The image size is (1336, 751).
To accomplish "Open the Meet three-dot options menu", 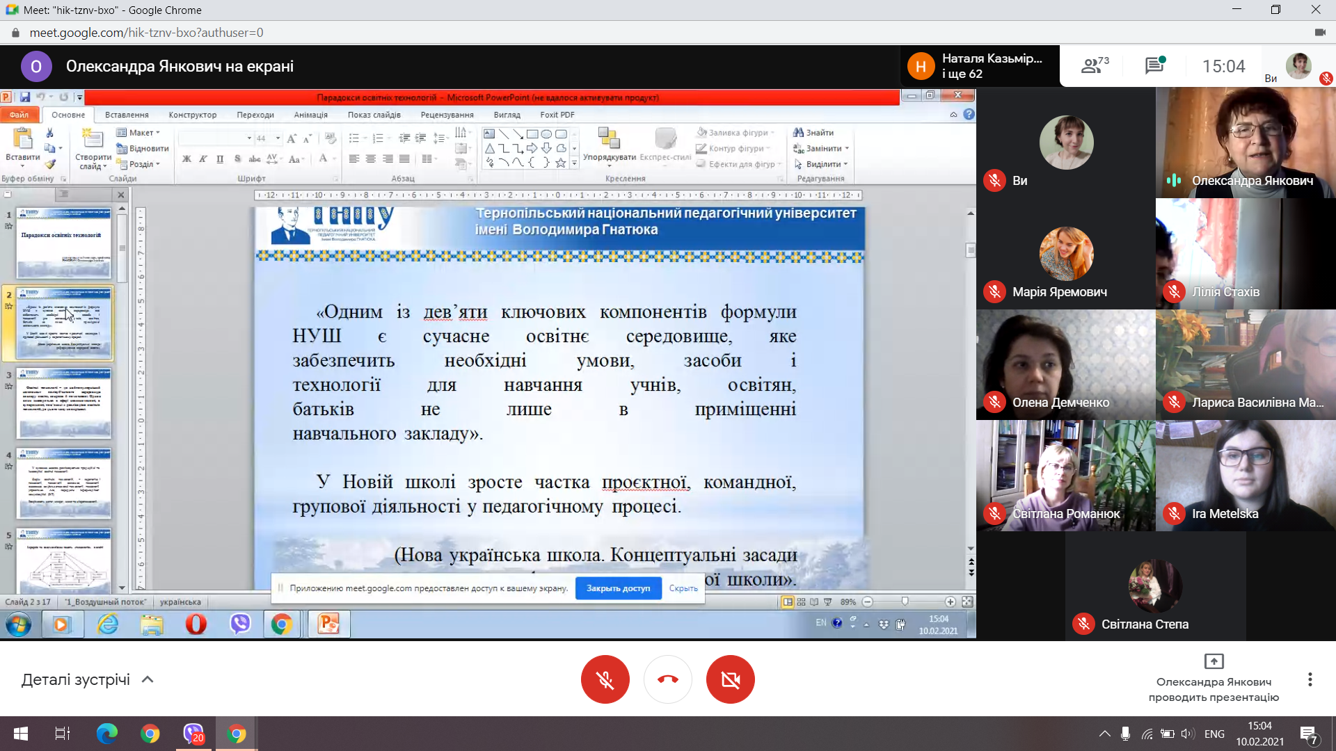I will point(1310,679).
